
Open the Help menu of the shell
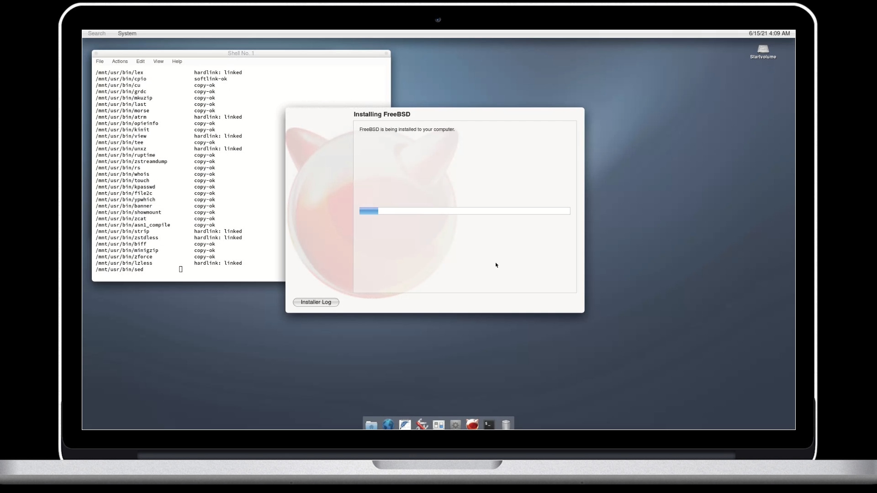click(x=177, y=61)
